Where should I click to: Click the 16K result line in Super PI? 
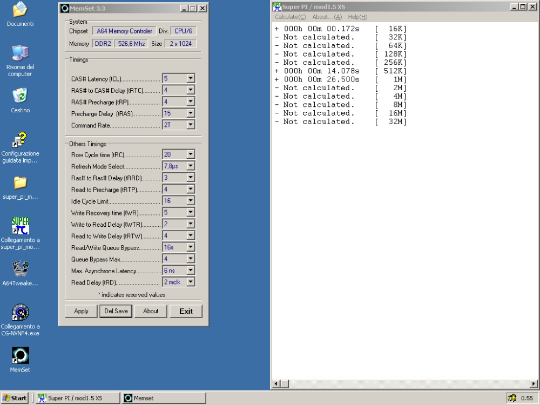[341, 29]
